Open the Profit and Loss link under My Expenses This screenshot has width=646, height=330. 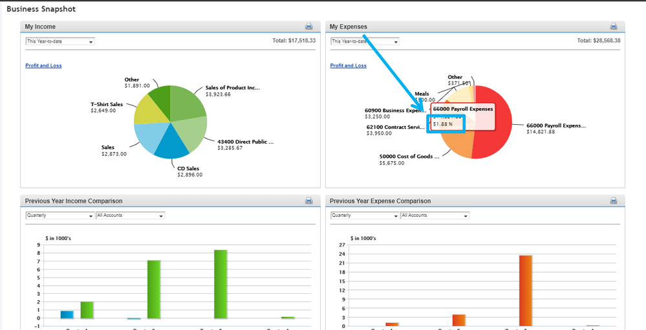pos(348,65)
